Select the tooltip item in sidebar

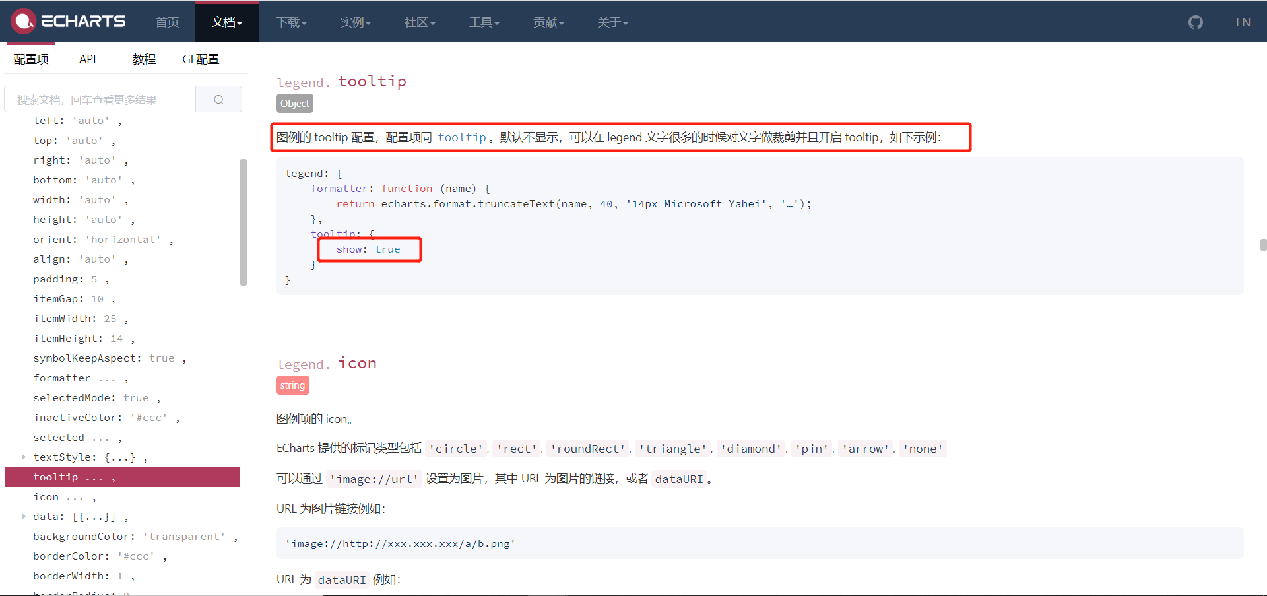(123, 477)
